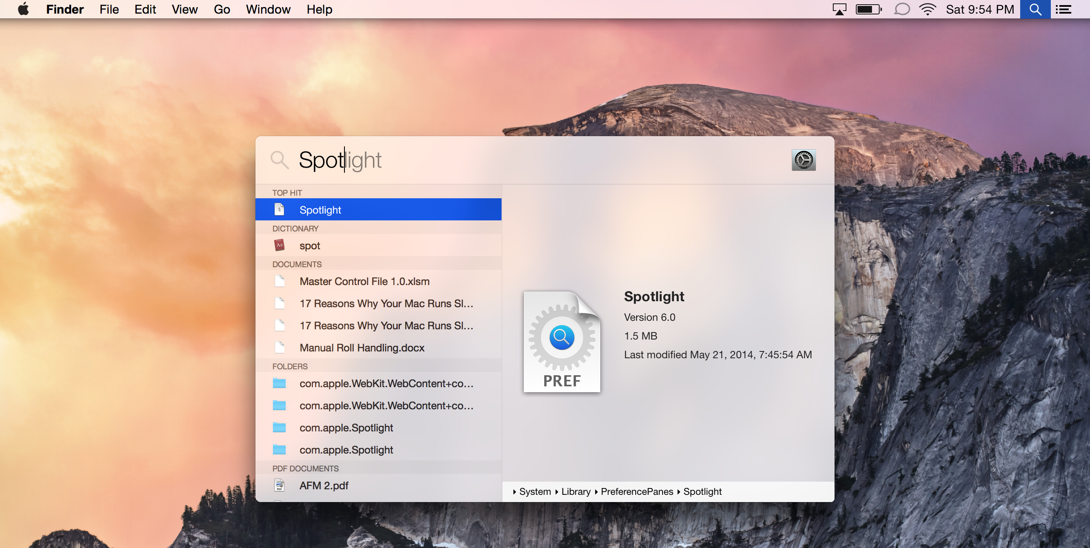Click the DICTIONARY section header
The image size is (1090, 548).
[295, 228]
